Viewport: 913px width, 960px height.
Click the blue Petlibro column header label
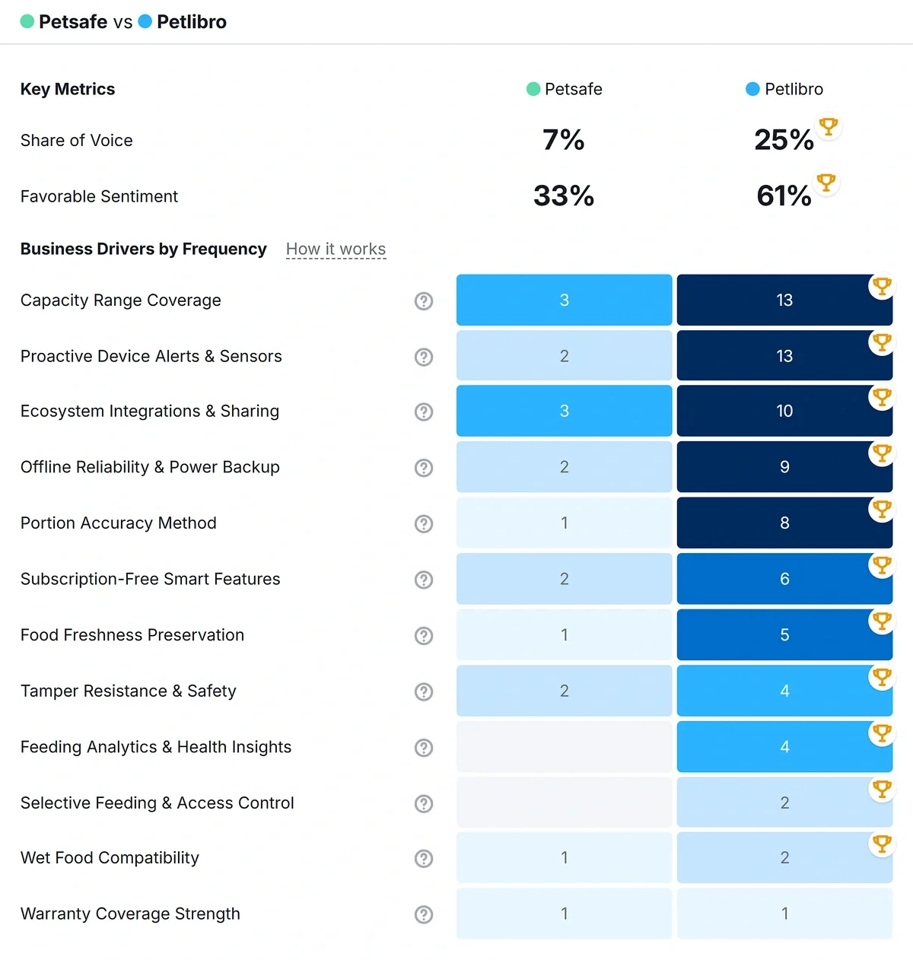tap(794, 89)
